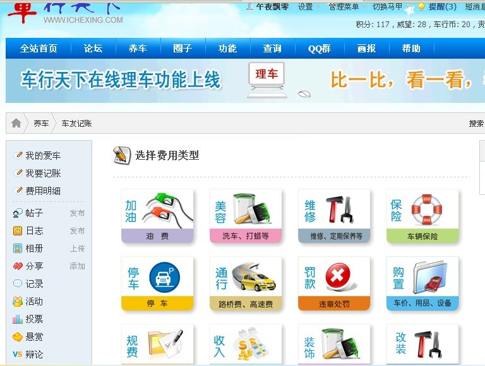Click the 活动 people icon in sidebar
The height and width of the screenshot is (366, 485).
pos(18,302)
